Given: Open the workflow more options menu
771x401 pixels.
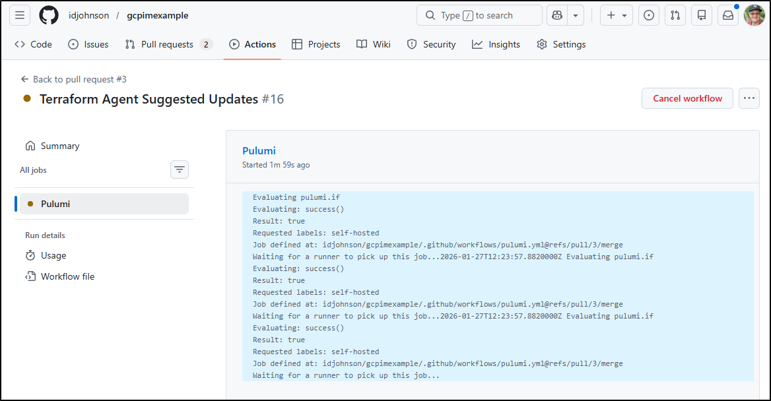Looking at the screenshot, I should (749, 98).
